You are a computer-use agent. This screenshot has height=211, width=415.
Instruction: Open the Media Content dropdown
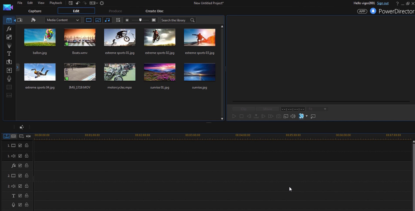(x=63, y=20)
